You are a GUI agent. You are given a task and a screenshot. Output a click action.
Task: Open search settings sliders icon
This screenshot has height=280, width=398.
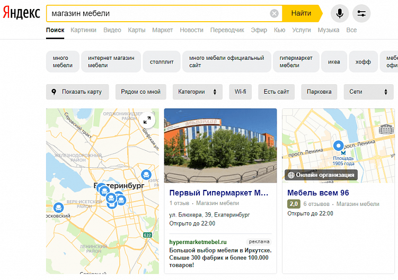click(x=361, y=13)
